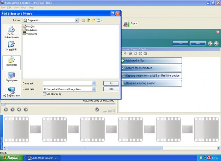
Task: Open the Help menu
Action: pos(31,7)
